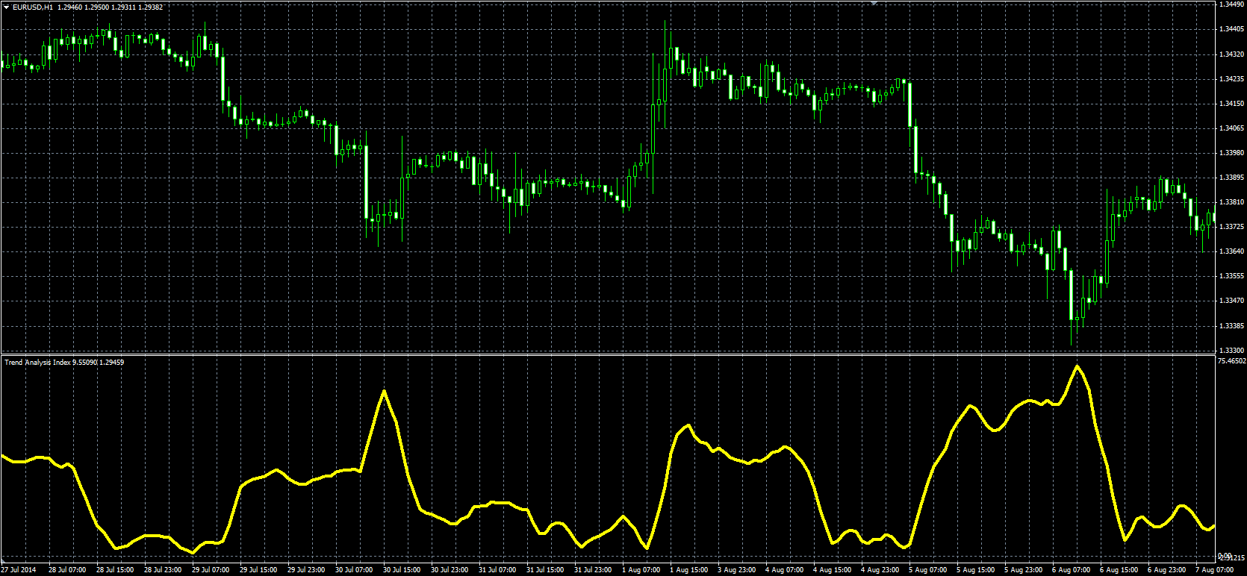The height and width of the screenshot is (576, 1247).
Task: Click the 75.46502 indicator scale value
Action: [x=1231, y=361]
